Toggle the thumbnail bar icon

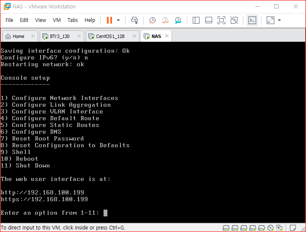click(x=209, y=20)
